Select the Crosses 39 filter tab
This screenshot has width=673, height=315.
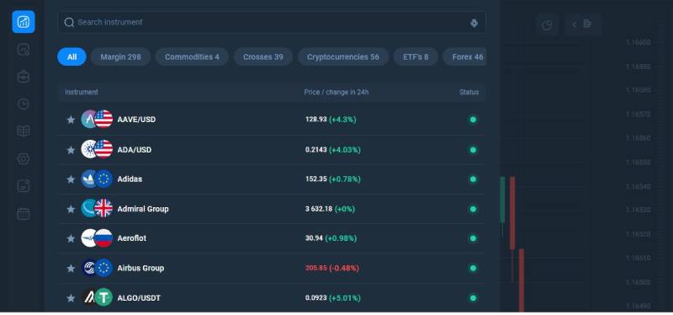(x=263, y=56)
